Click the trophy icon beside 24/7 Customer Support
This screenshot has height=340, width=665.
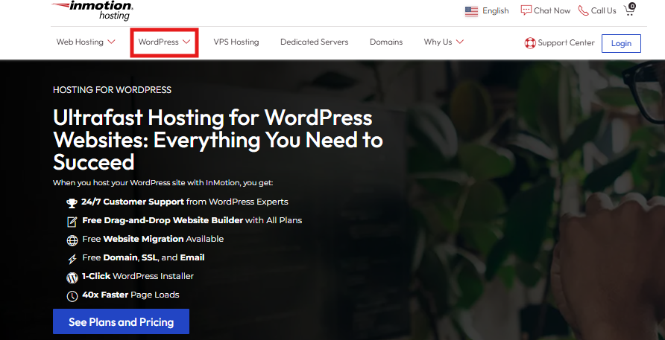[72, 203]
